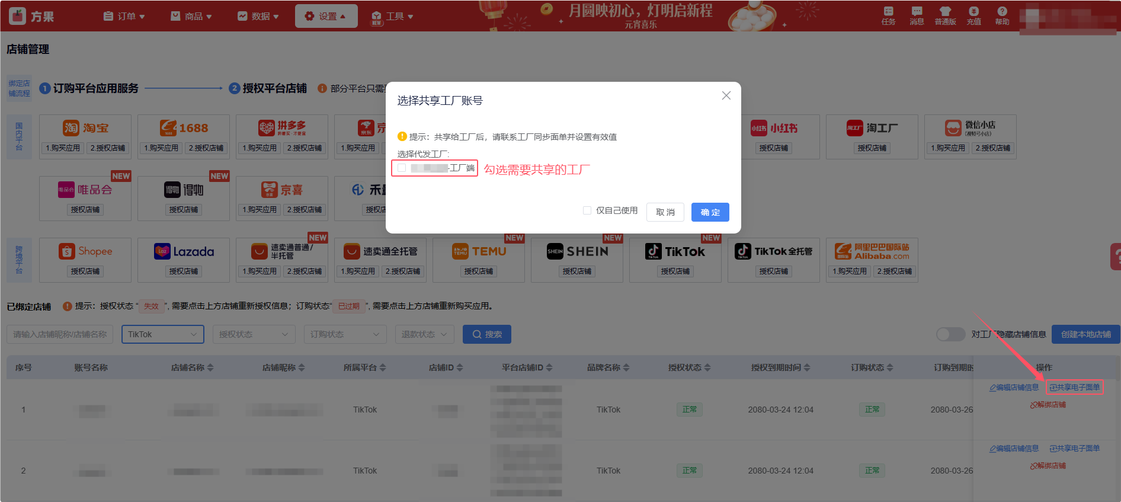Click 解绑店铺 for store row 1
The image size is (1121, 502).
1048,405
